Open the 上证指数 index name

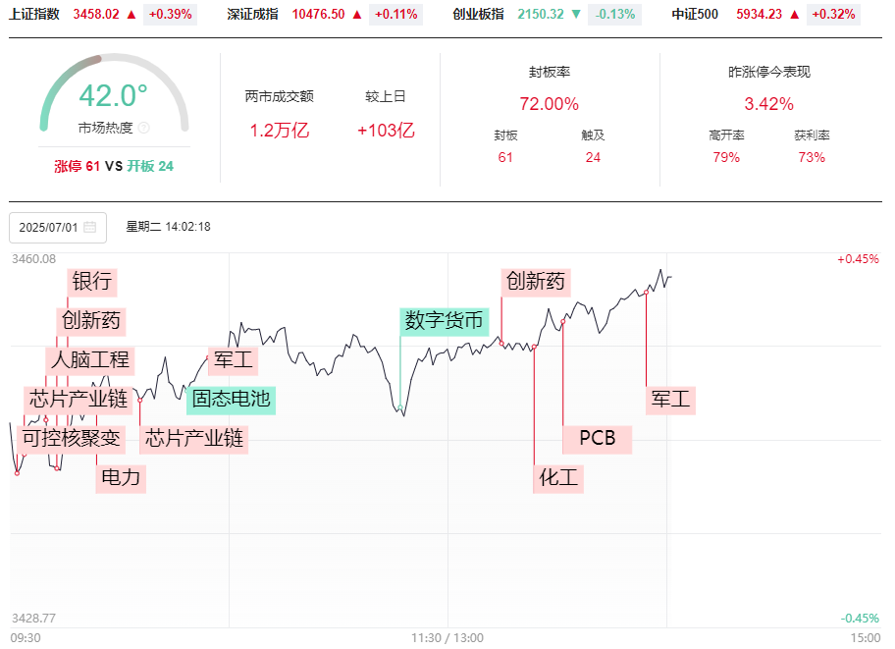coord(34,15)
